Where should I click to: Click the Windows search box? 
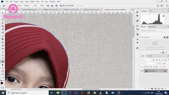pyautogui.click(x=27, y=93)
